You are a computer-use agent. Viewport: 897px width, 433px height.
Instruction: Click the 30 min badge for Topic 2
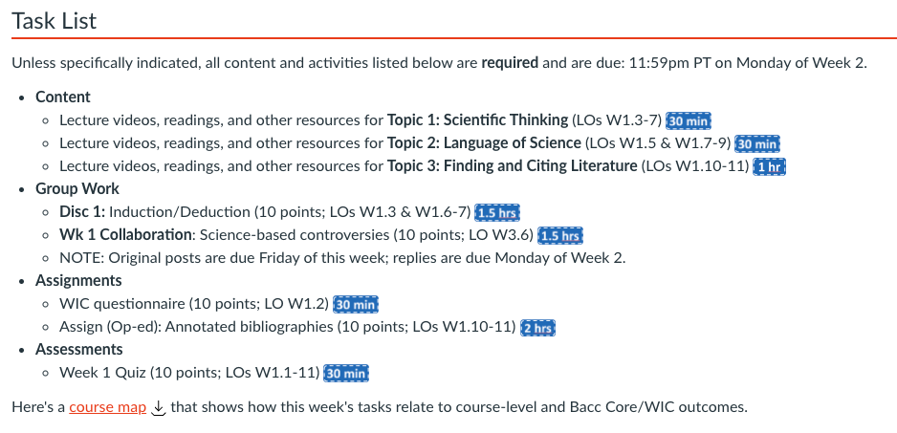coord(758,143)
